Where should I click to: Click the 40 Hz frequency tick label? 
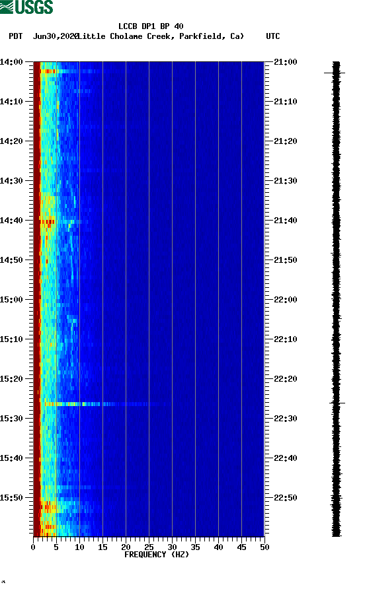tap(219, 547)
